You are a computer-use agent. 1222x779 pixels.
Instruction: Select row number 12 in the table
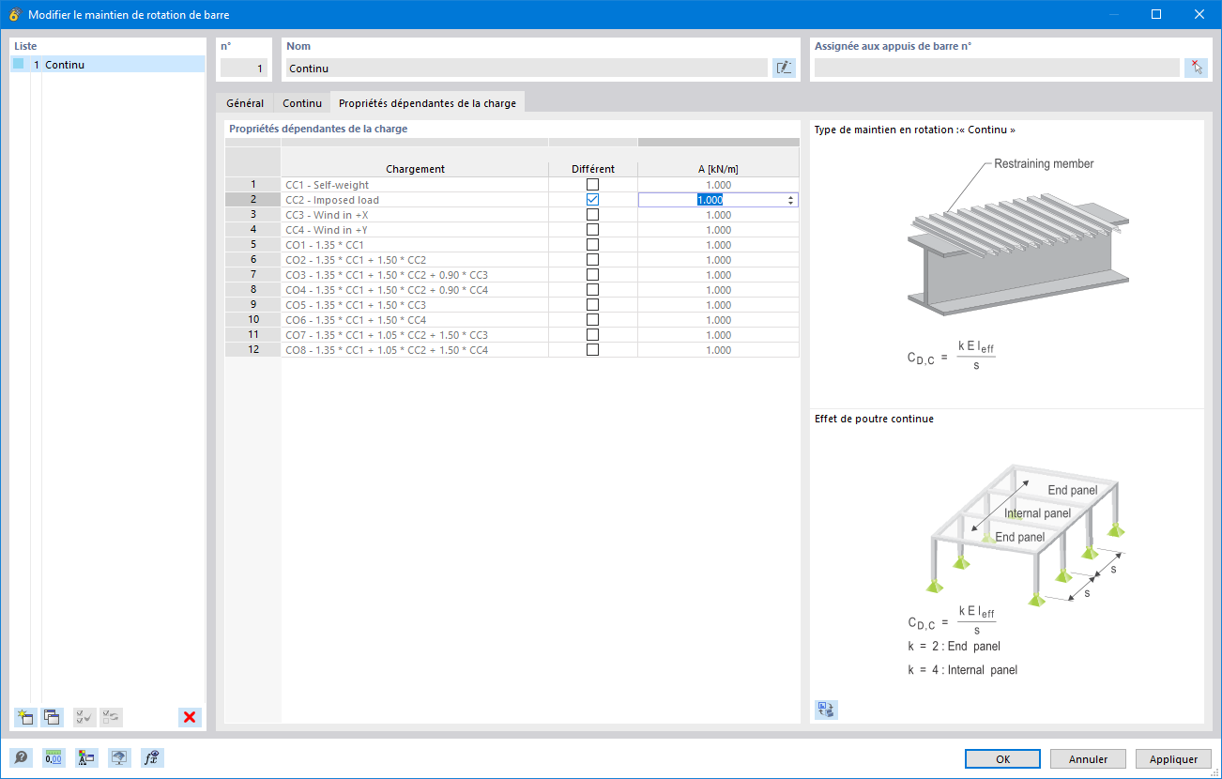(253, 350)
